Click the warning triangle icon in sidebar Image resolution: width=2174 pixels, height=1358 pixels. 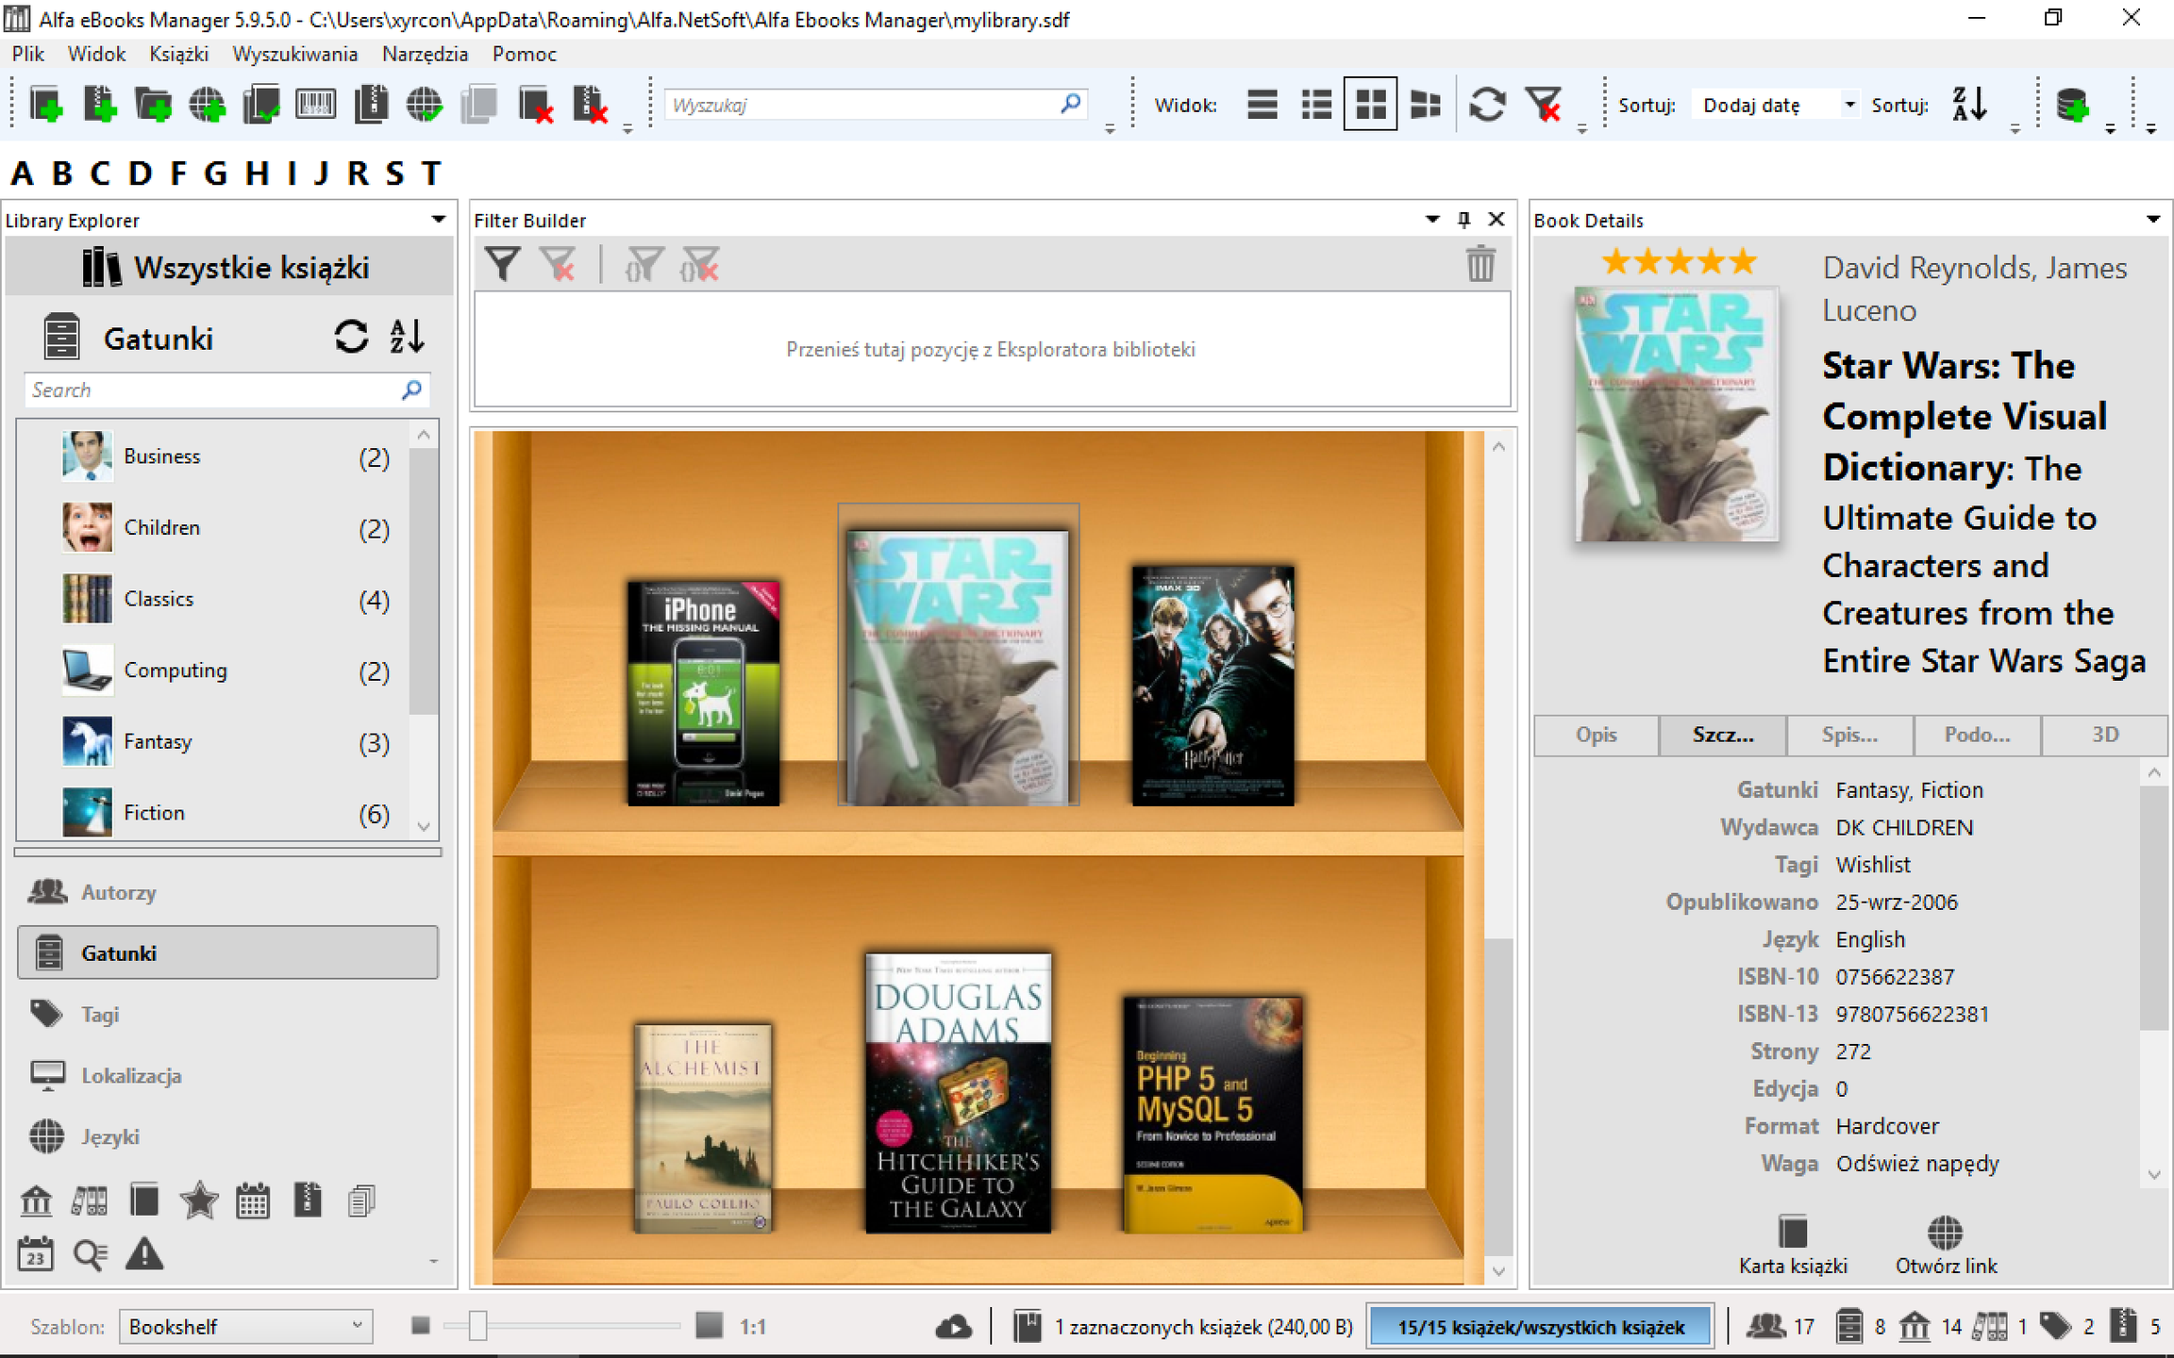pos(144,1254)
